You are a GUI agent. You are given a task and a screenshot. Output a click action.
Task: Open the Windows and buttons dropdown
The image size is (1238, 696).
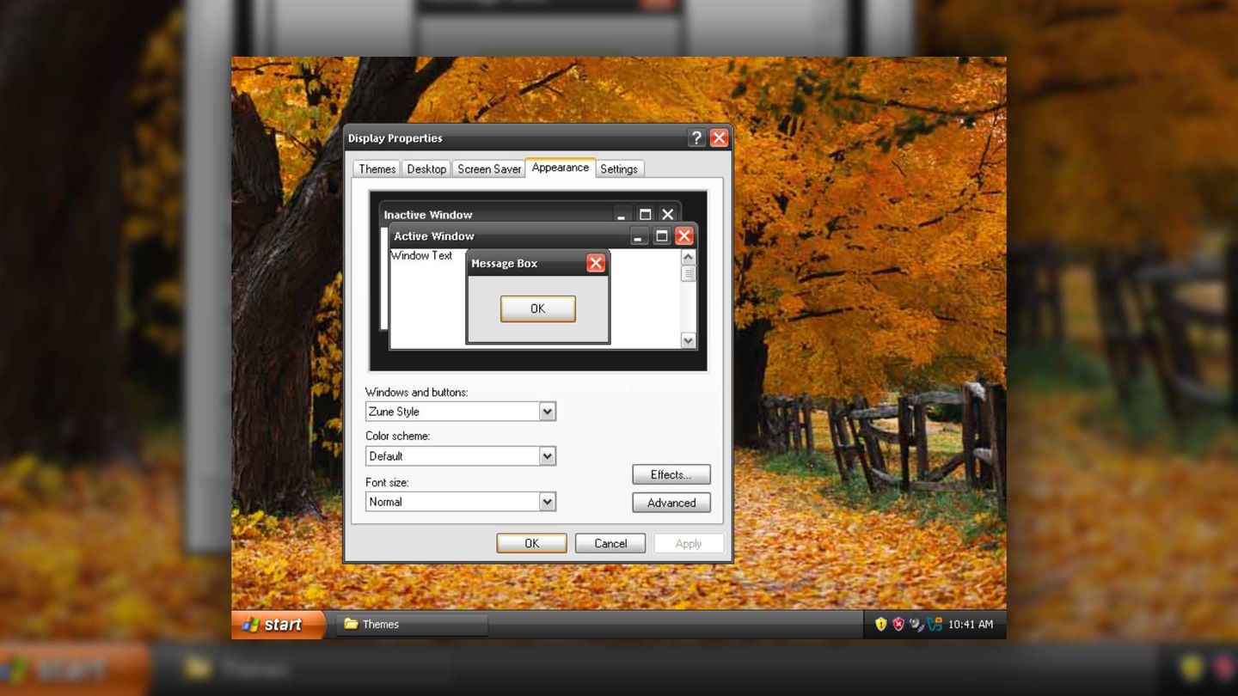[549, 412]
